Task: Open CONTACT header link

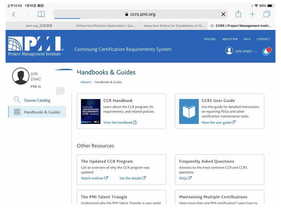Action: [x=263, y=39]
